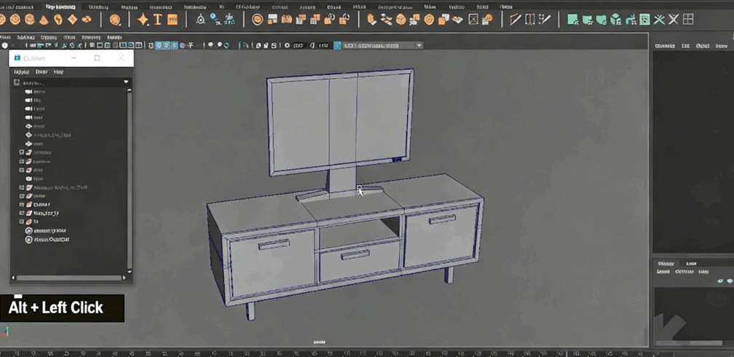This screenshot has height=357, width=734.
Task: Open the Show menu in Outliner
Action: click(42, 72)
